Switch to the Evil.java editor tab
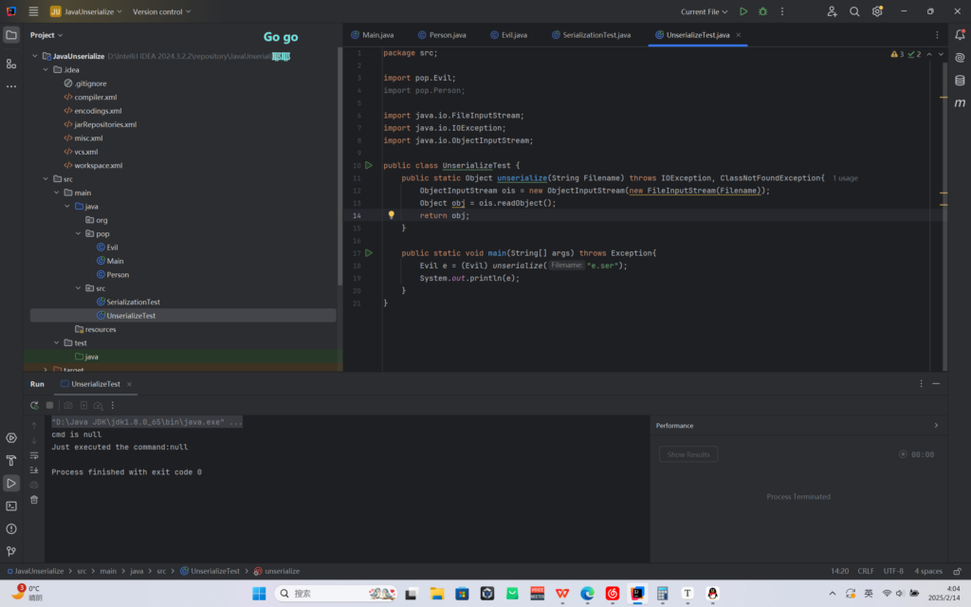This screenshot has width=971, height=607. pos(508,35)
